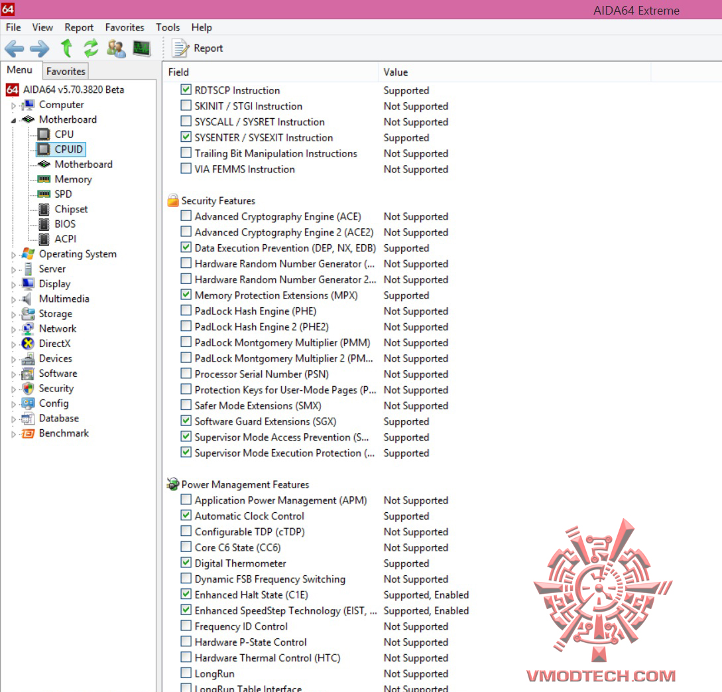Image resolution: width=722 pixels, height=692 pixels.
Task: Toggle the SKINIT / STGI Instruction checkbox
Action: pos(186,105)
